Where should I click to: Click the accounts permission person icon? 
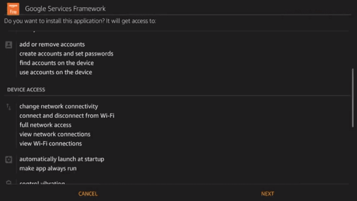9,45
